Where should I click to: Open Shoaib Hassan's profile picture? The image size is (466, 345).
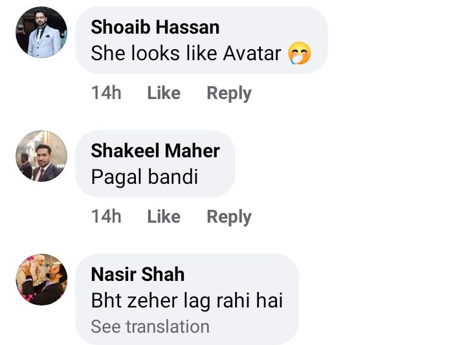pos(41,32)
